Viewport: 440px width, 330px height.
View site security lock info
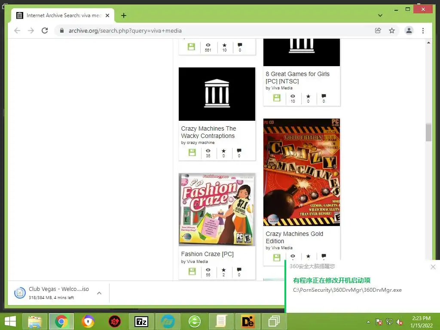62,31
